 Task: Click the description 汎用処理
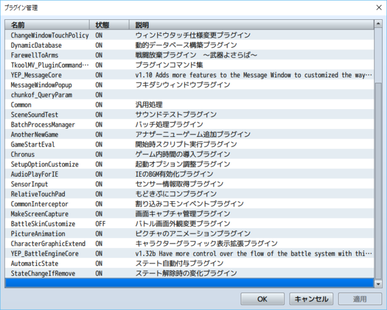[149, 105]
